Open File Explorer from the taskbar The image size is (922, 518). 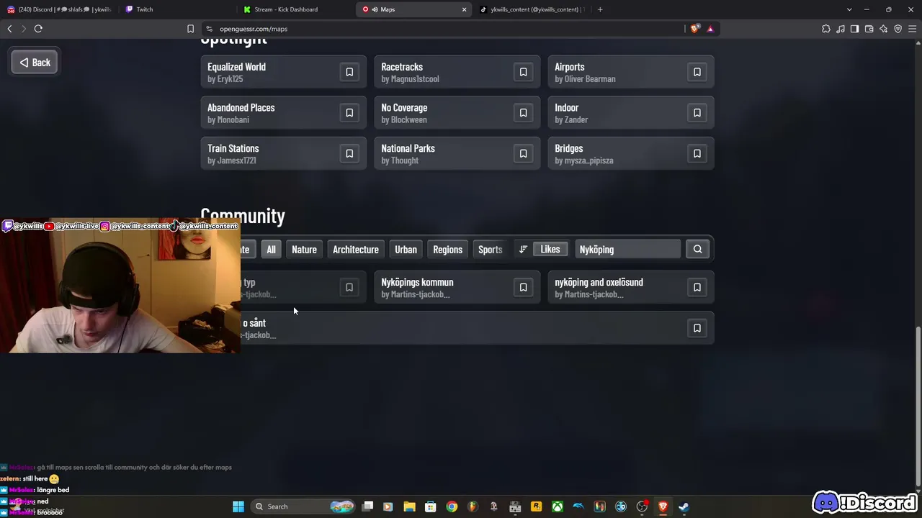409,506
